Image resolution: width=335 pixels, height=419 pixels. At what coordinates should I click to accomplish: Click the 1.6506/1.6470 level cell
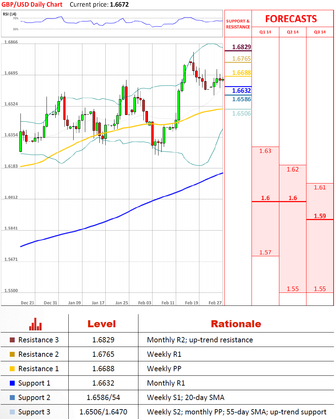[103, 412]
